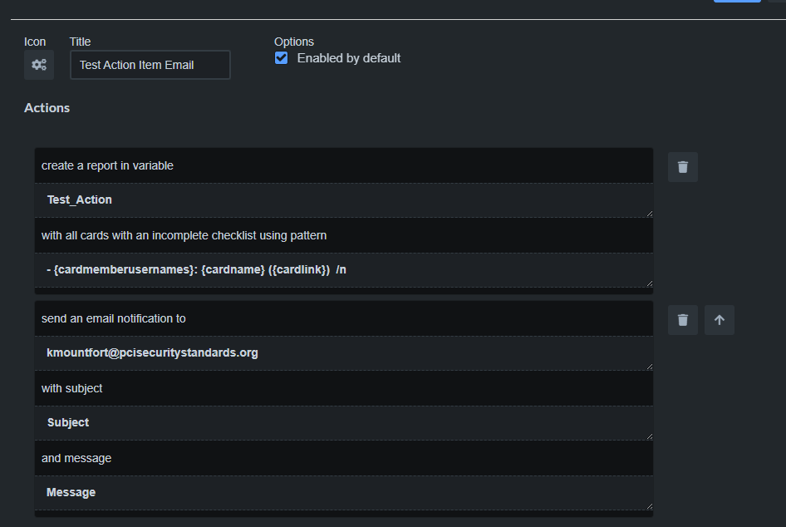
Task: Open the 'and message' selector
Action: point(343,458)
